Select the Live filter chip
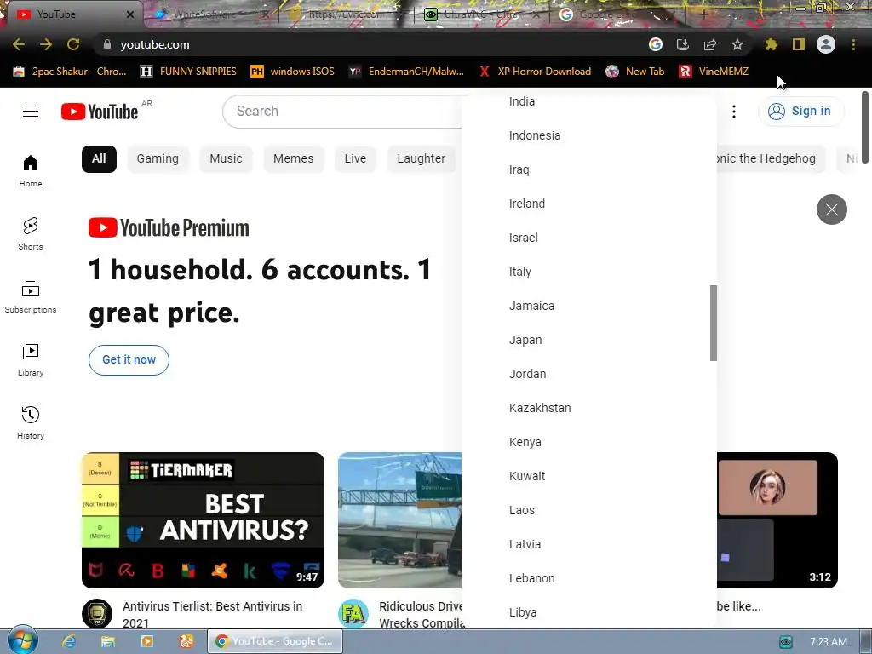This screenshot has width=872, height=654. tap(355, 159)
